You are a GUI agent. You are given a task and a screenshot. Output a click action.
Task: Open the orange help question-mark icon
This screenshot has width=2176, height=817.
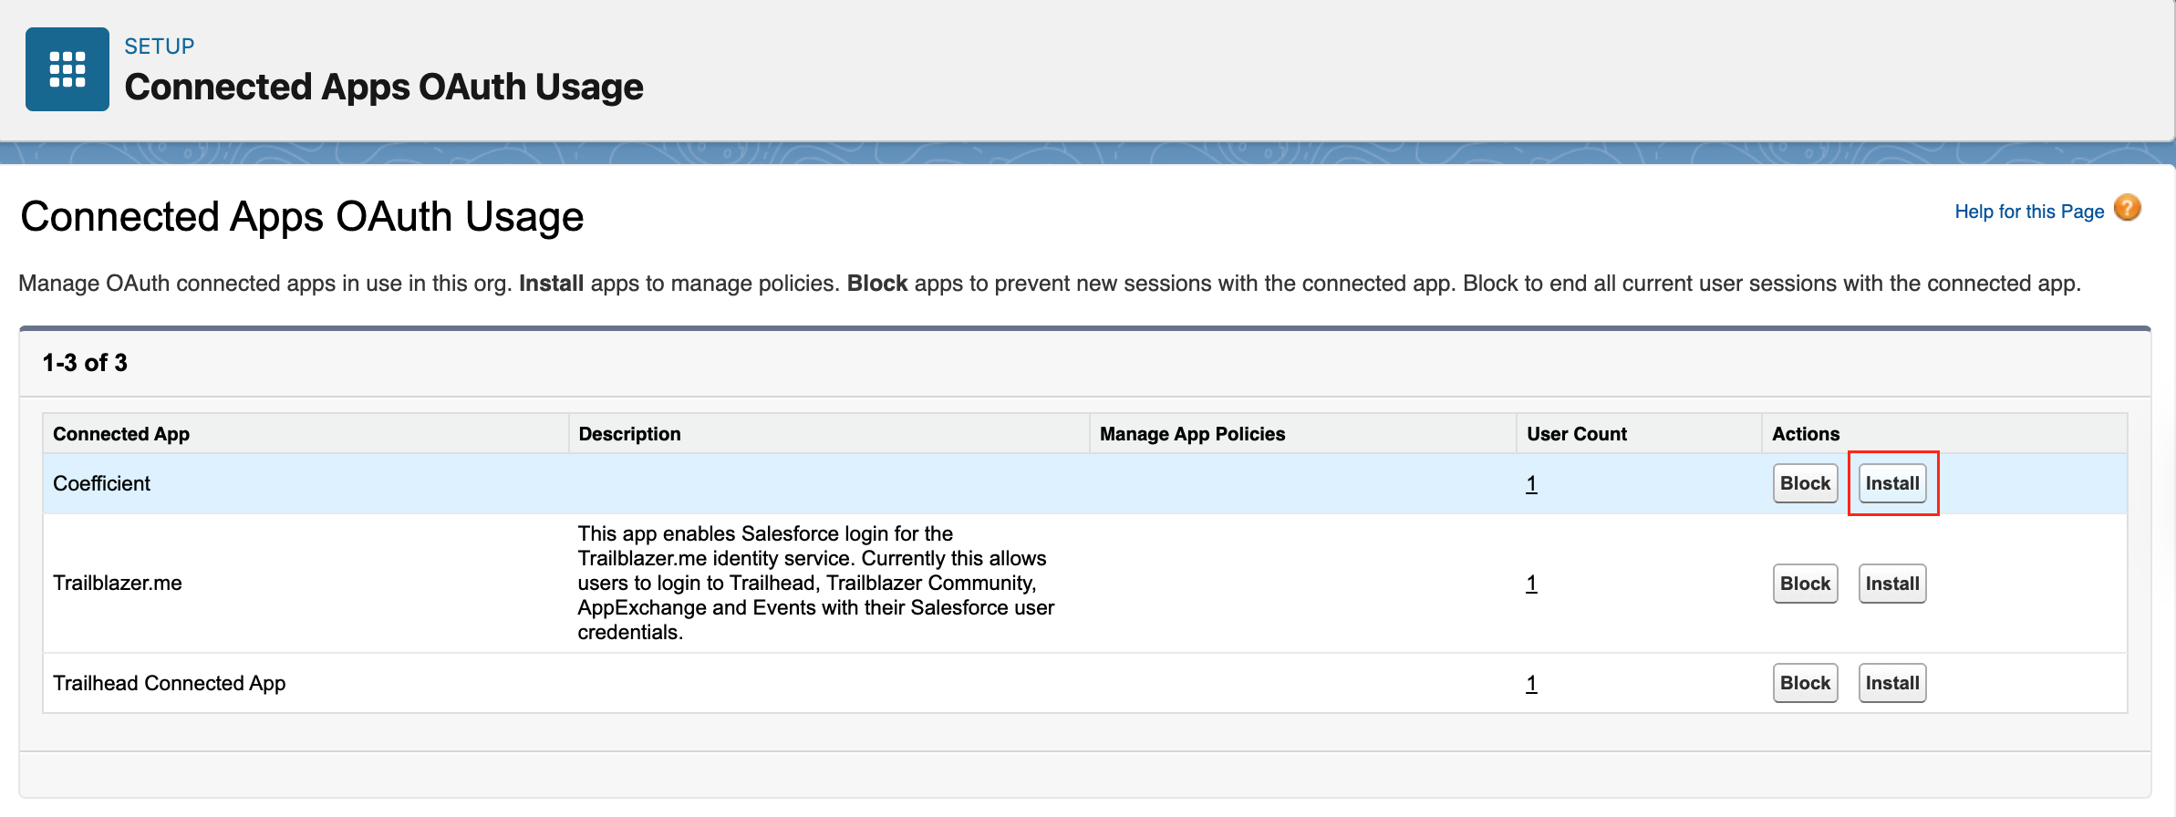pyautogui.click(x=2127, y=209)
